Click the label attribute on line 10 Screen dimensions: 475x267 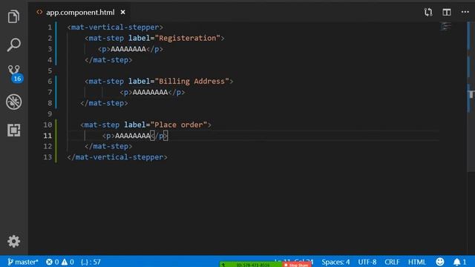(135, 125)
